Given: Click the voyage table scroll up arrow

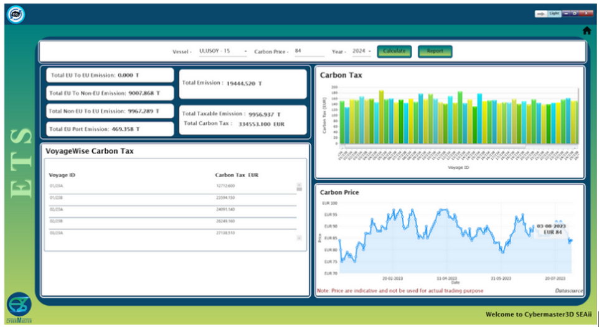Looking at the screenshot, I should [x=299, y=185].
